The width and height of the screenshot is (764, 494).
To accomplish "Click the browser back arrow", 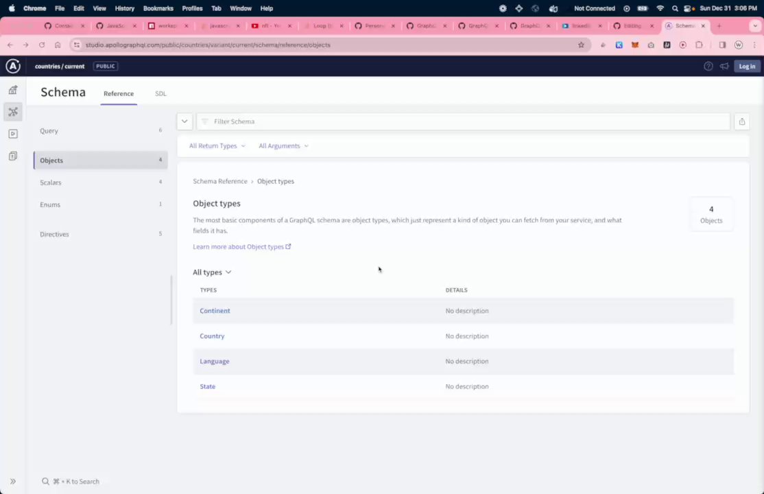I will coord(10,45).
